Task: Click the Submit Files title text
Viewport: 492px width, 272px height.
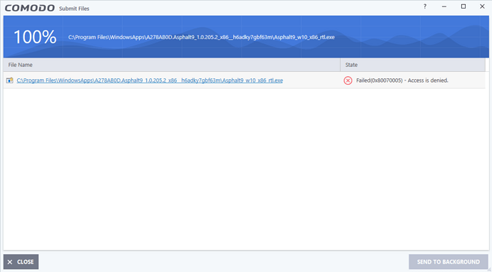Action: coord(74,9)
